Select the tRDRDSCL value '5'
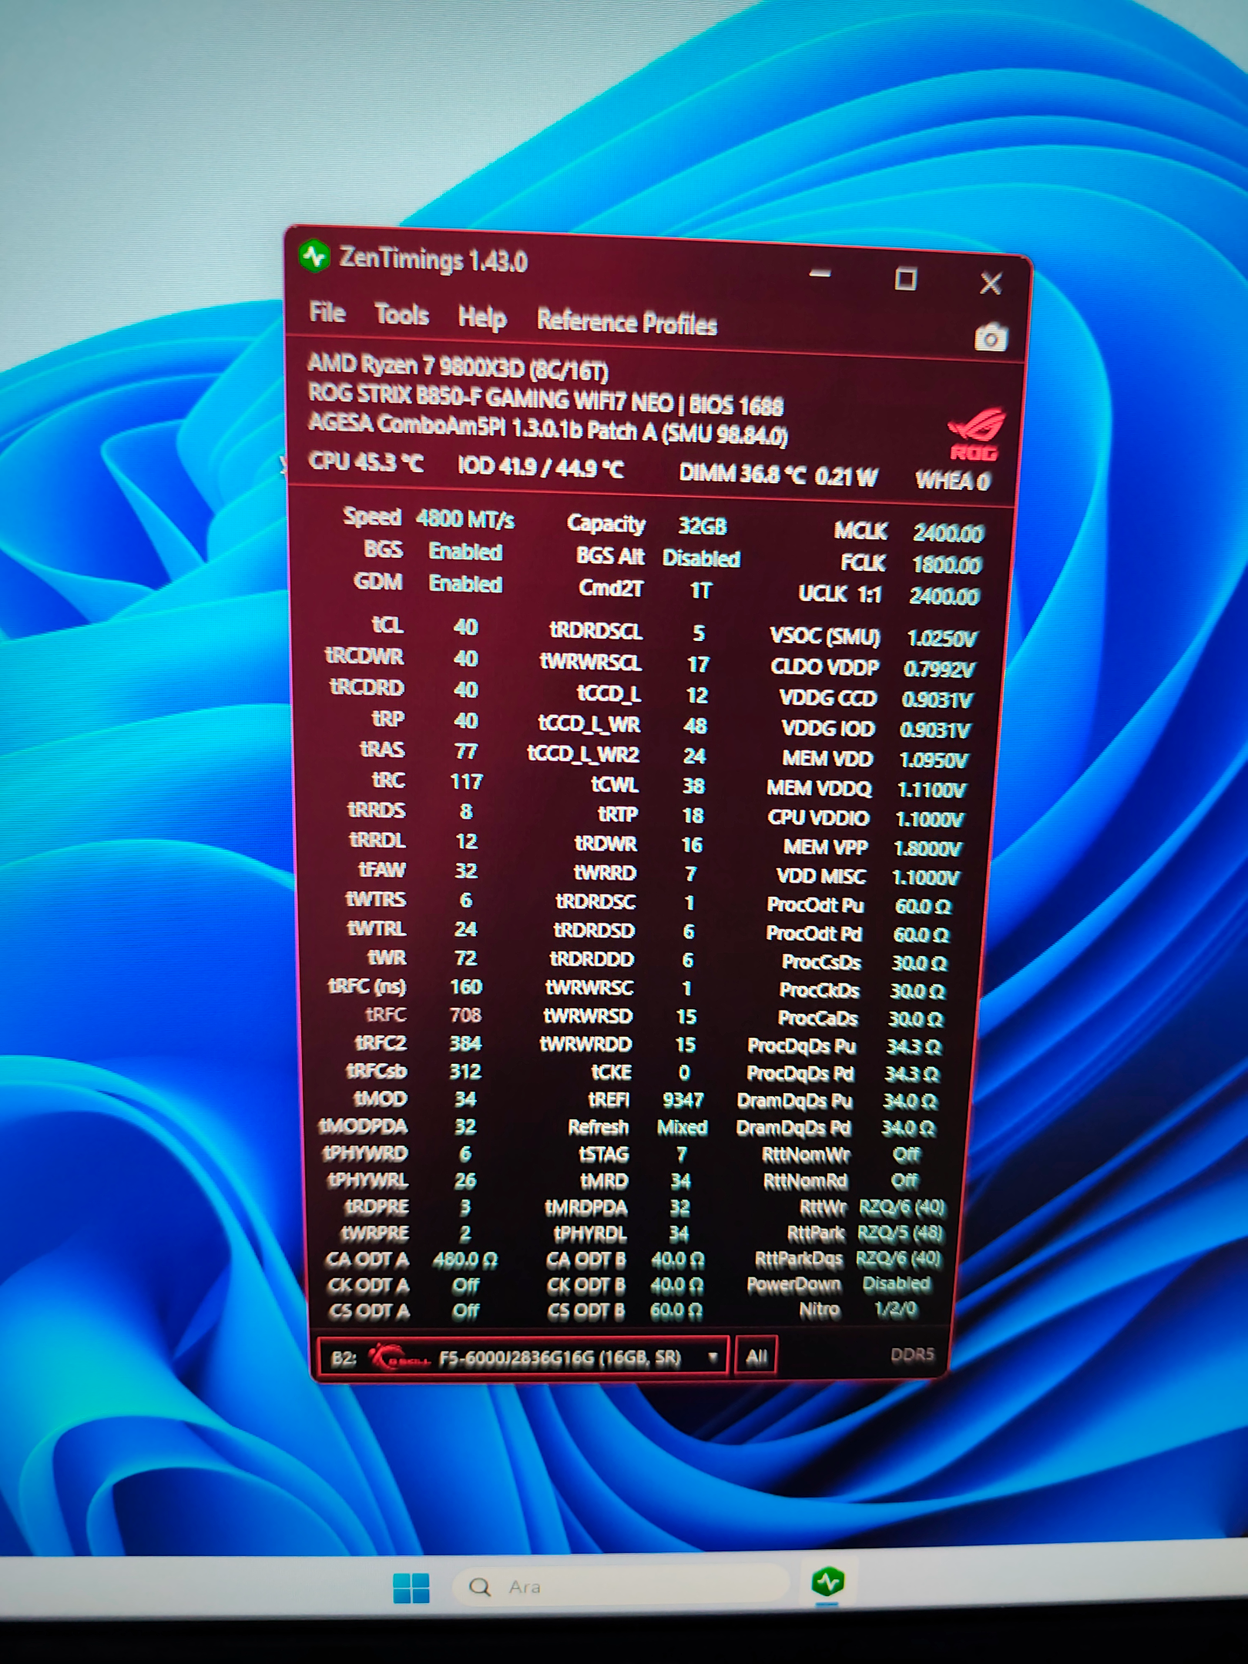The width and height of the screenshot is (1248, 1664). [699, 633]
